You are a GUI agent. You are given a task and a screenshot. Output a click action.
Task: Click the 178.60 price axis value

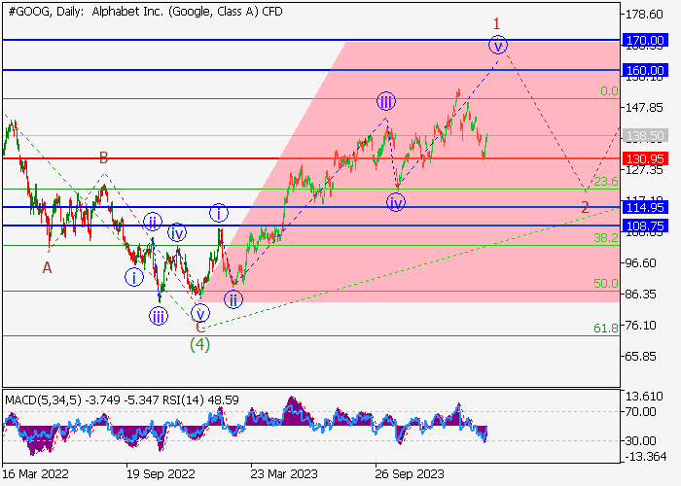pos(644,15)
